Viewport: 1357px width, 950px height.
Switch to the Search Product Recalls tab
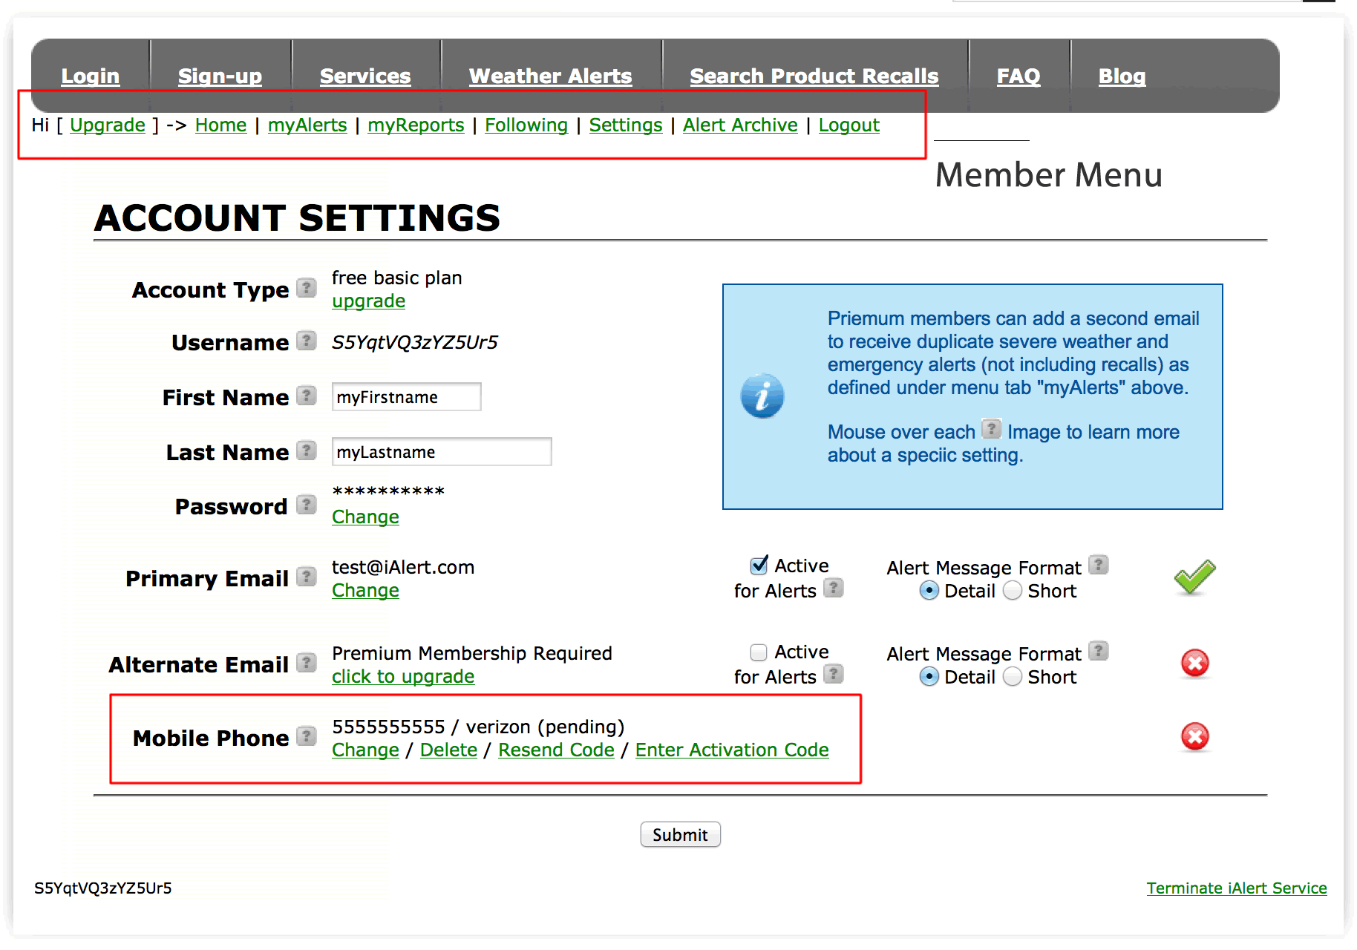coord(814,76)
